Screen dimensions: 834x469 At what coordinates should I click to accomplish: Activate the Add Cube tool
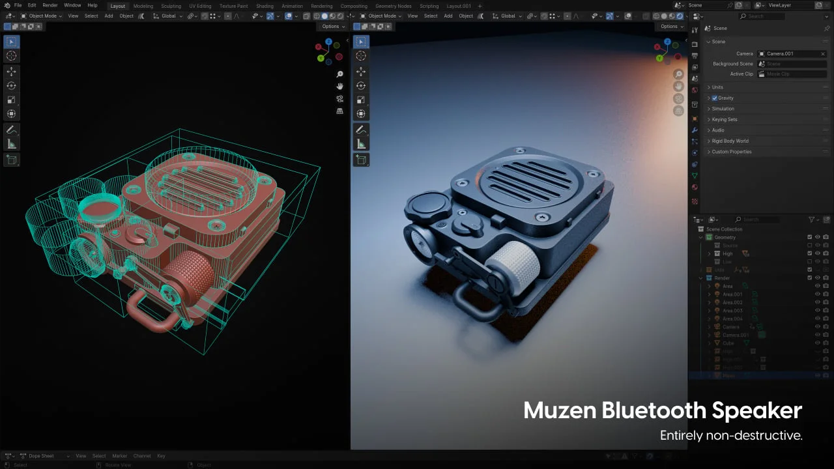11,160
